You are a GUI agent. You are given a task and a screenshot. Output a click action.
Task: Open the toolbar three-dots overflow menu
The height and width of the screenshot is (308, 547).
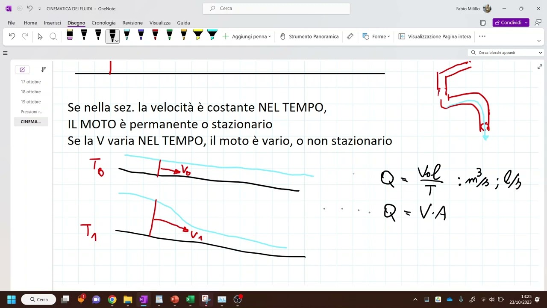482,36
